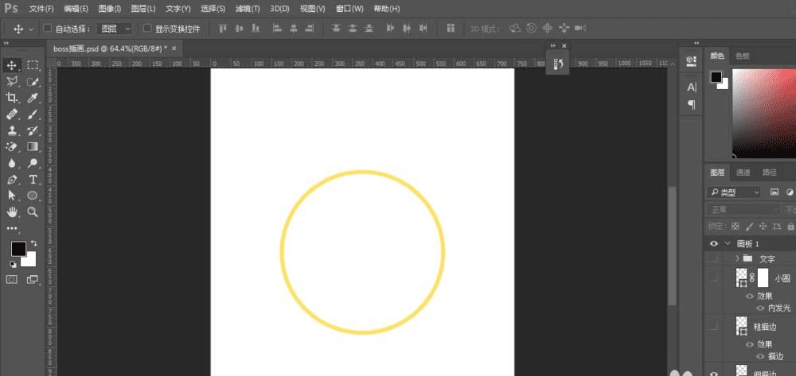Select the Gradient tool
The height and width of the screenshot is (376, 796).
click(x=33, y=146)
